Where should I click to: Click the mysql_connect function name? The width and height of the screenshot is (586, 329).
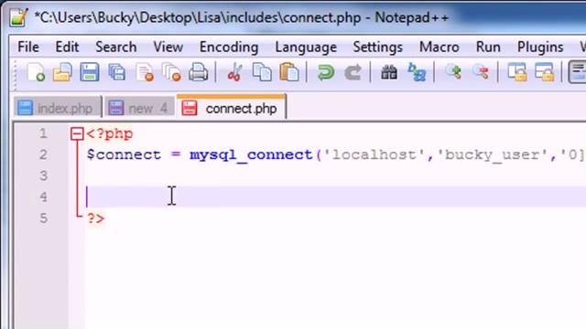pyautogui.click(x=251, y=154)
